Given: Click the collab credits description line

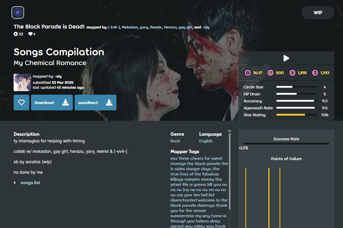Looking at the screenshot, I should point(70,151).
